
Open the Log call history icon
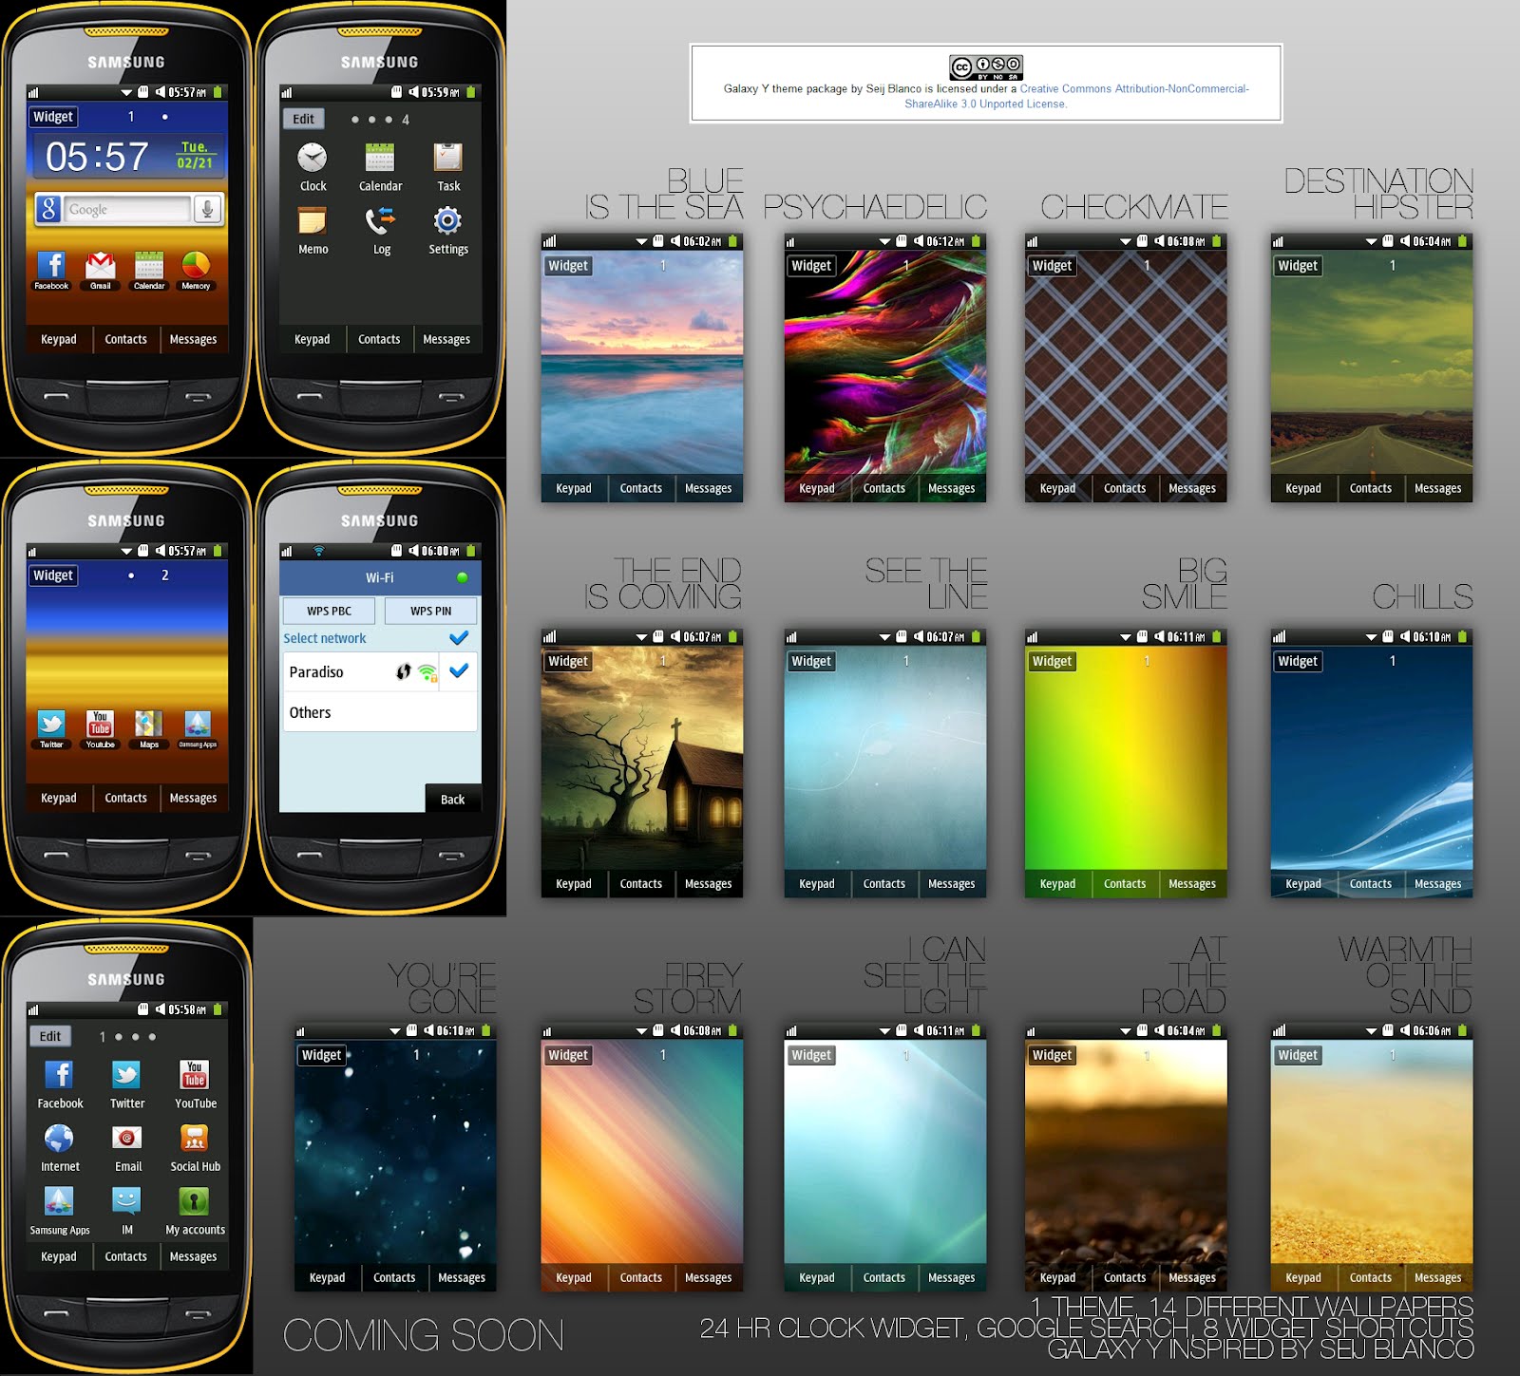pyautogui.click(x=380, y=221)
